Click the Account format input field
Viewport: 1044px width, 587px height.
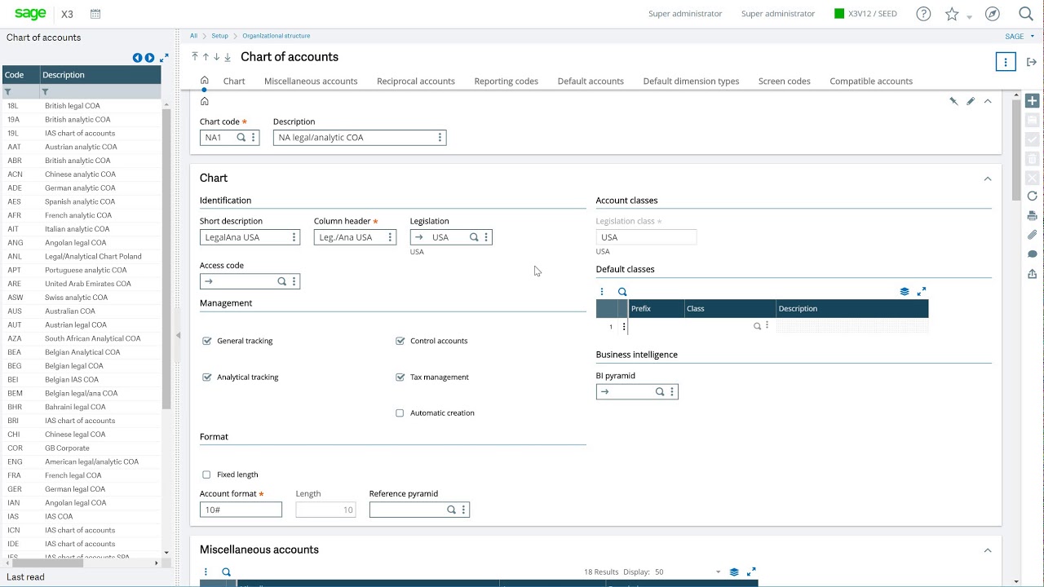[241, 510]
